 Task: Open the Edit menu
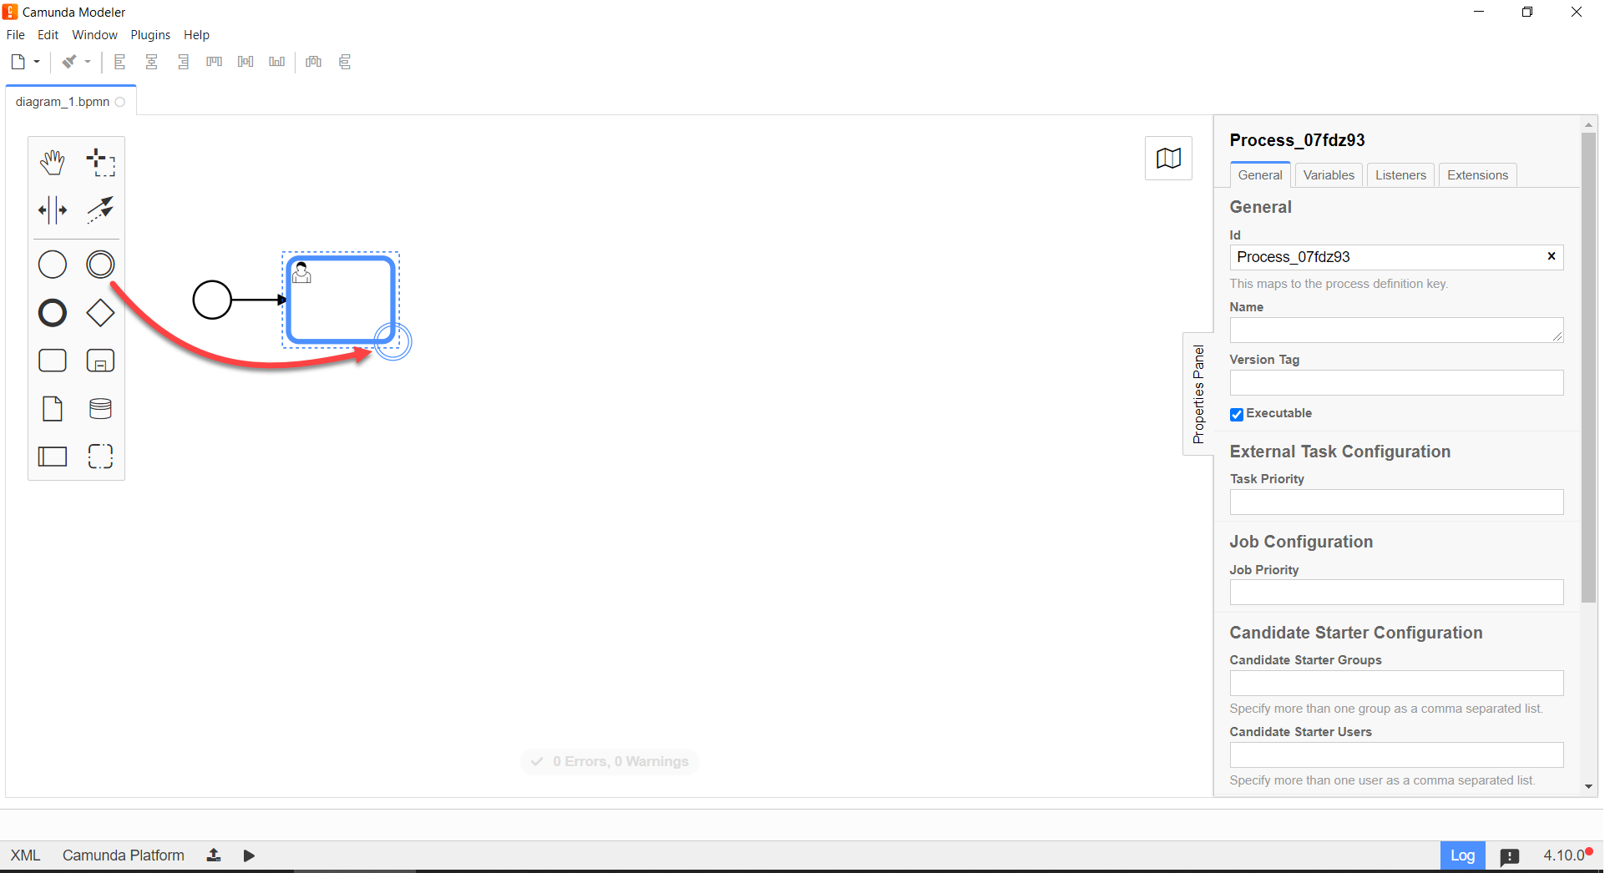pyautogui.click(x=48, y=35)
